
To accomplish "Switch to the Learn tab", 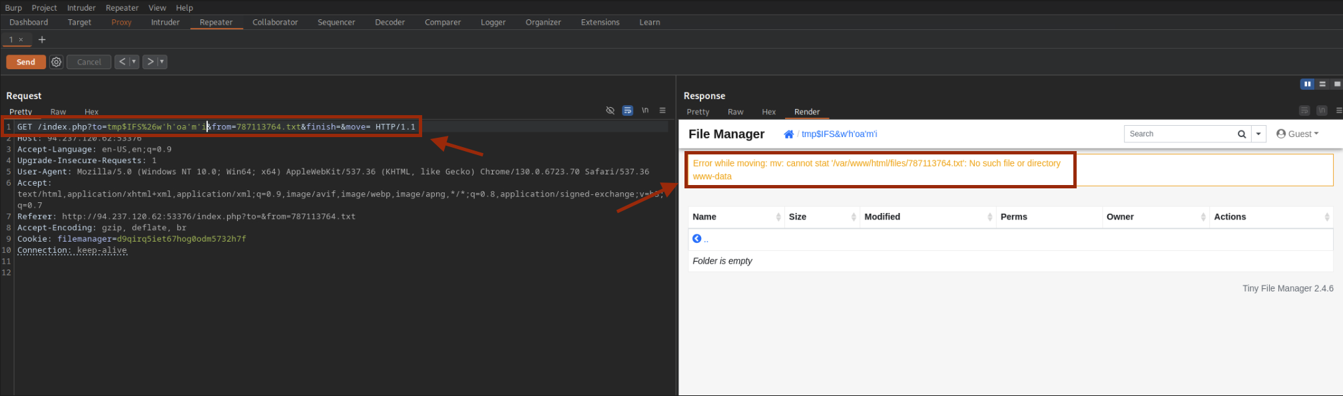I will (650, 23).
